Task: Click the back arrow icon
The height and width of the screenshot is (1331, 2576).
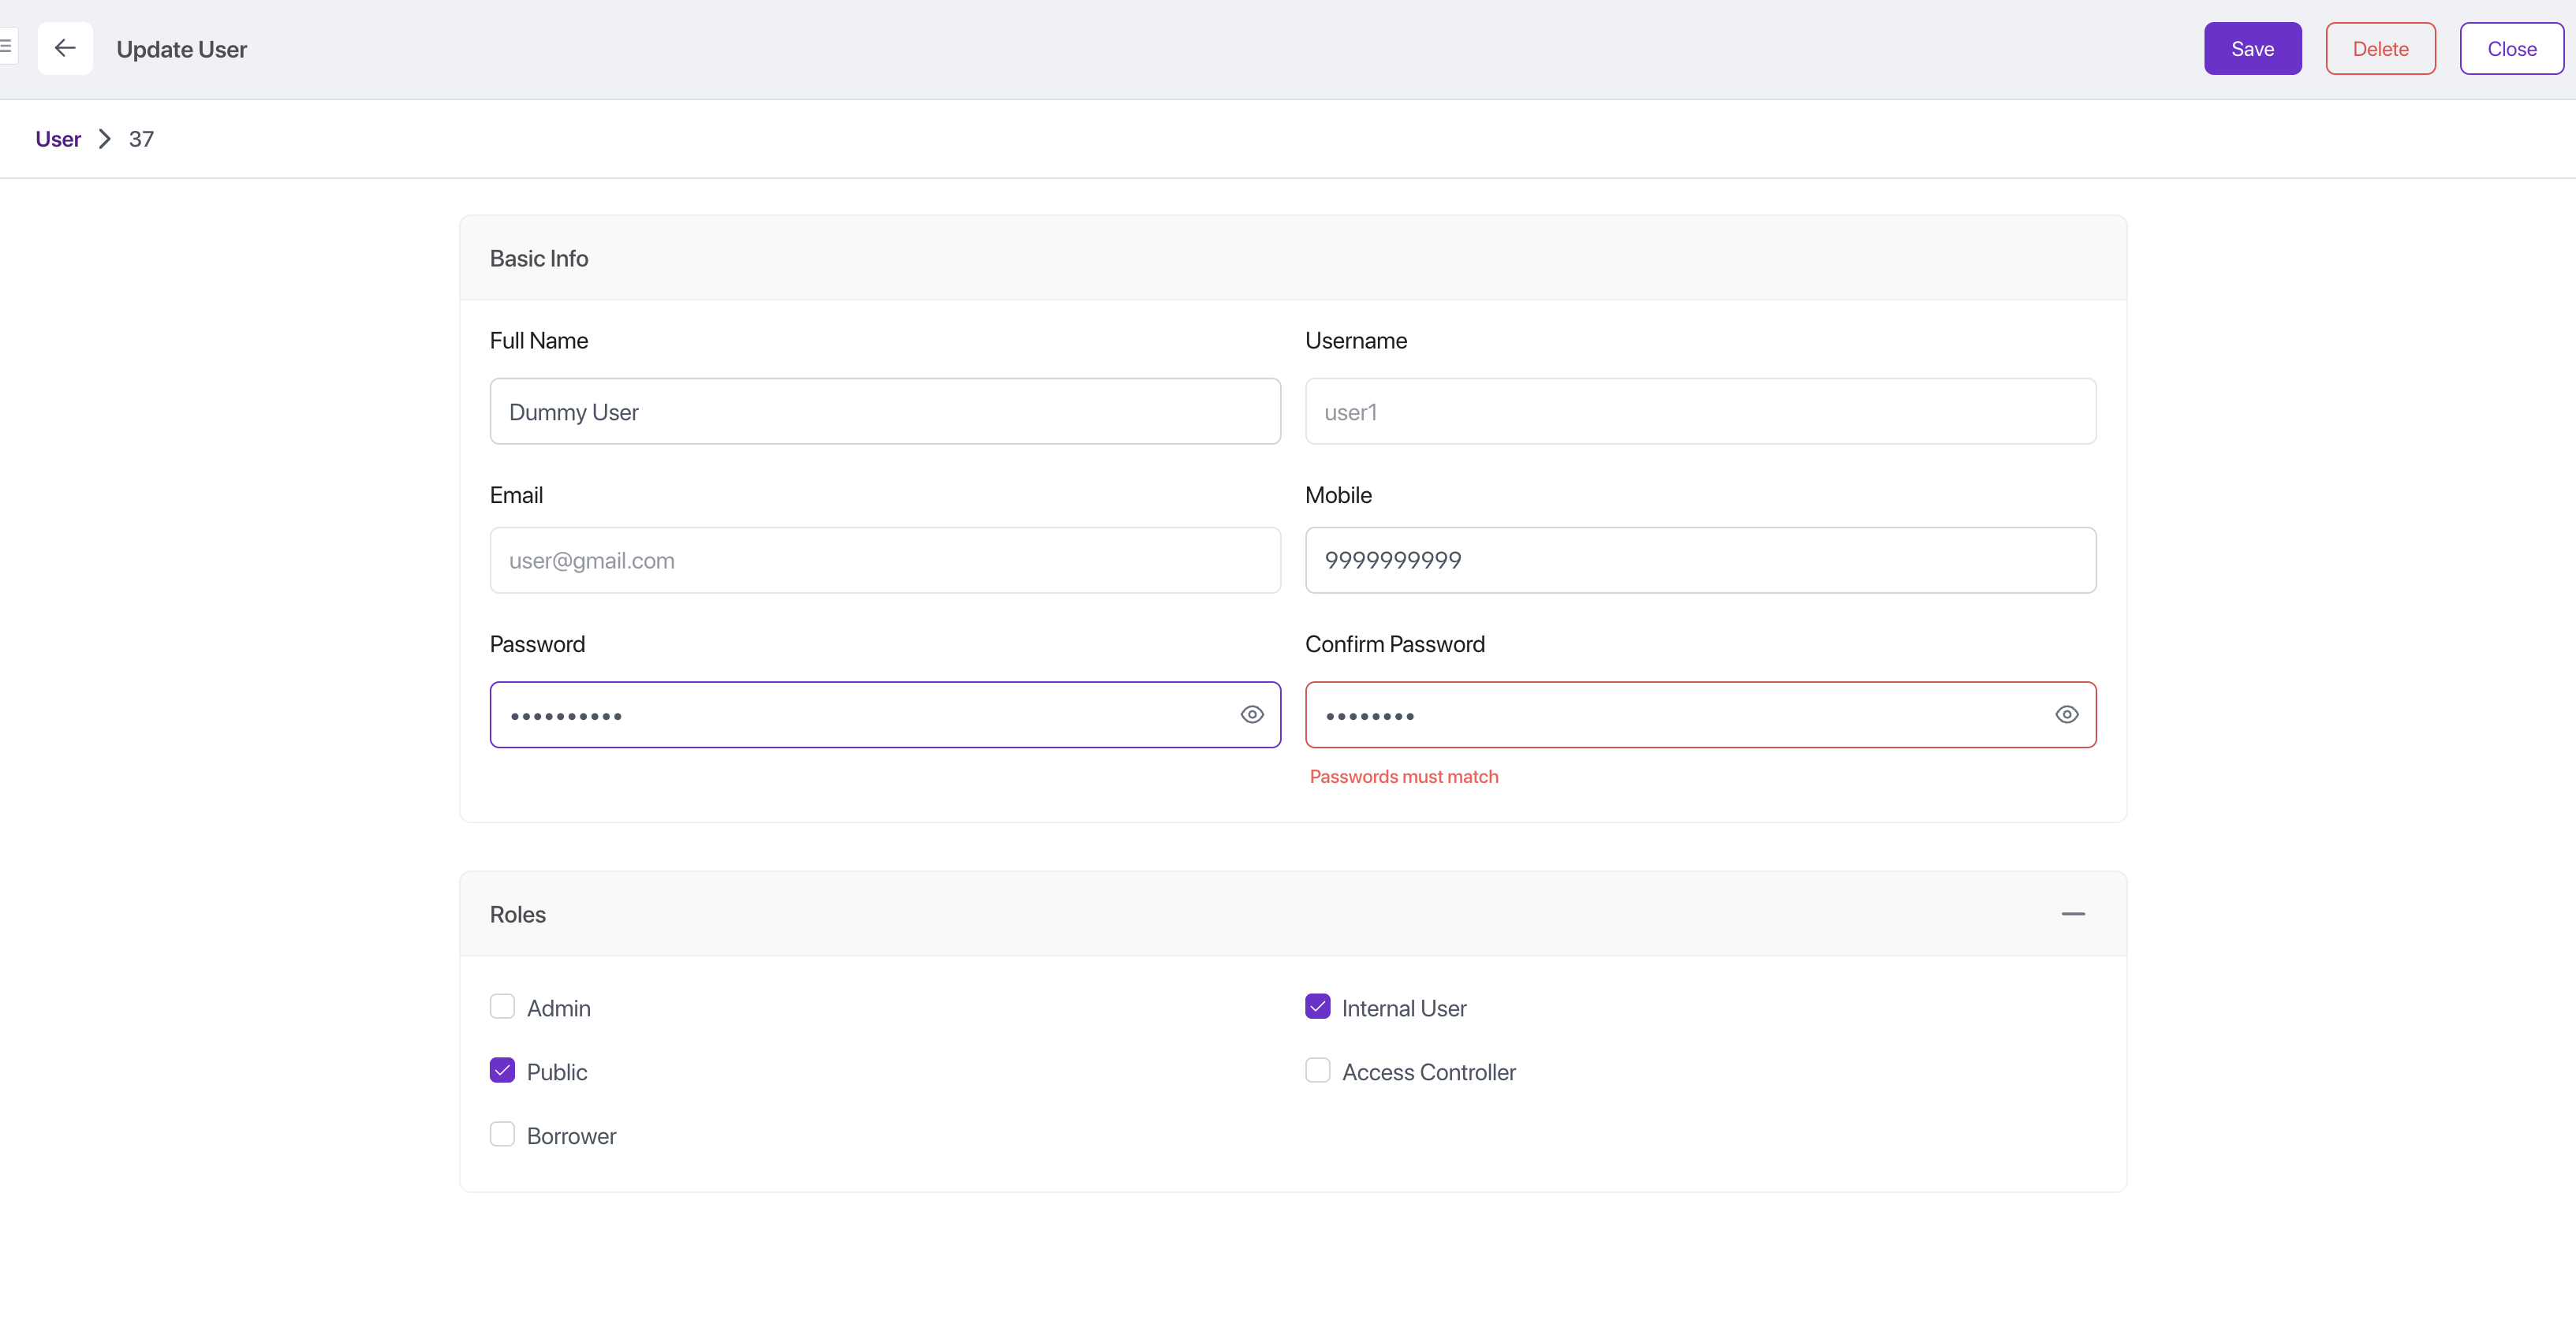Action: click(x=65, y=48)
